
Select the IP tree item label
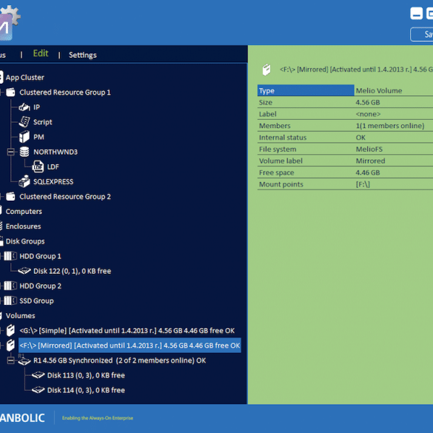point(36,107)
